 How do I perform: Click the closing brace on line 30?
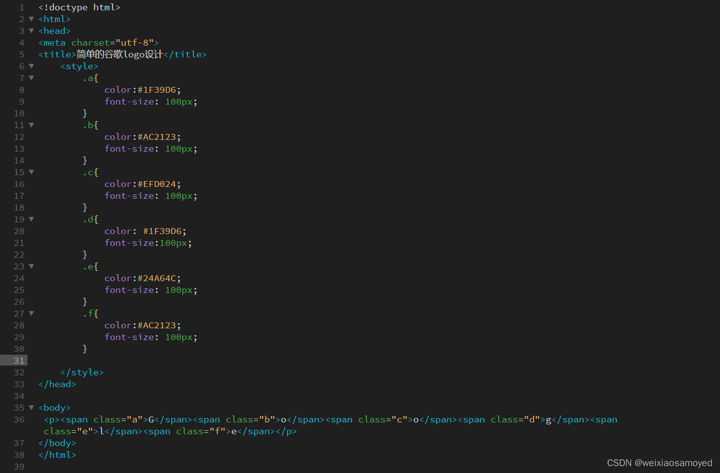(x=85, y=349)
